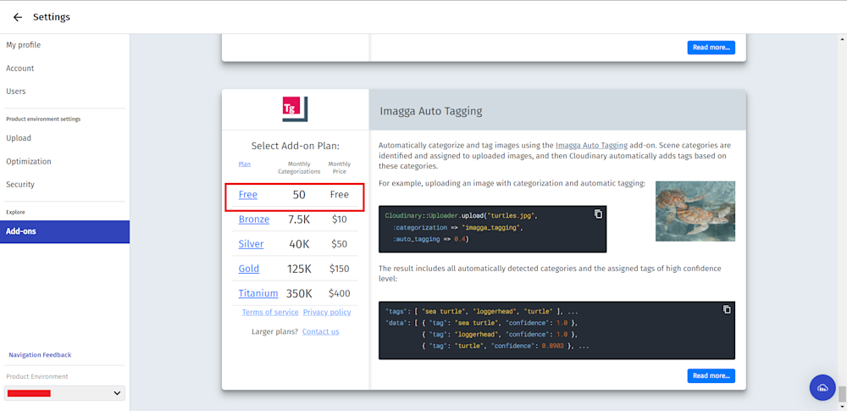Click the $150 Gold price
Image resolution: width=847 pixels, height=411 pixels.
pos(340,269)
